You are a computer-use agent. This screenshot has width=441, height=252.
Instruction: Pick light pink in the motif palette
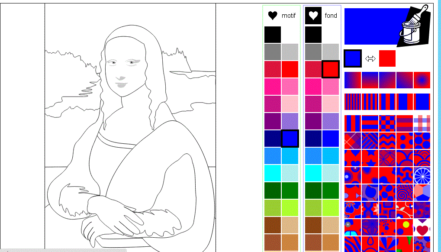(290, 104)
